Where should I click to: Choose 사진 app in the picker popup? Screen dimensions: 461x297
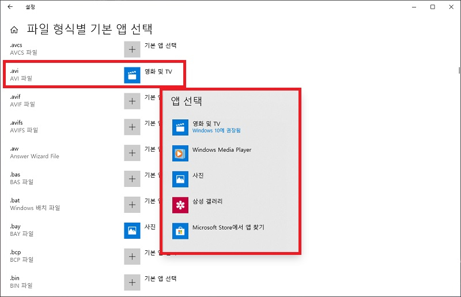coord(231,179)
